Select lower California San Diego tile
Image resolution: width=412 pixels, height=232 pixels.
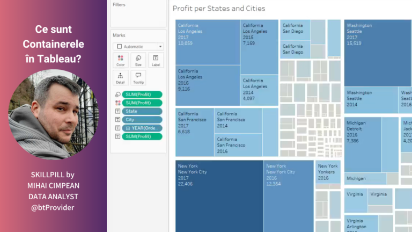tap(295, 49)
